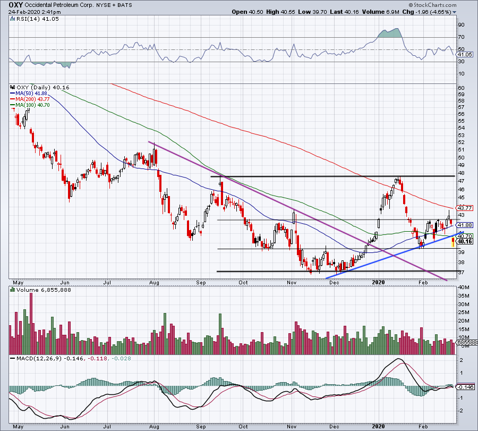This screenshot has width=478, height=431.
Task: Click the RSI(14) 41.05 legend text
Action: pos(38,19)
